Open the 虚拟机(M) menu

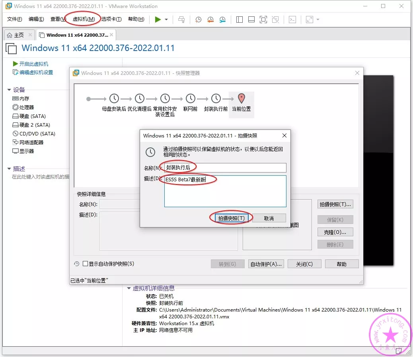coord(84,19)
